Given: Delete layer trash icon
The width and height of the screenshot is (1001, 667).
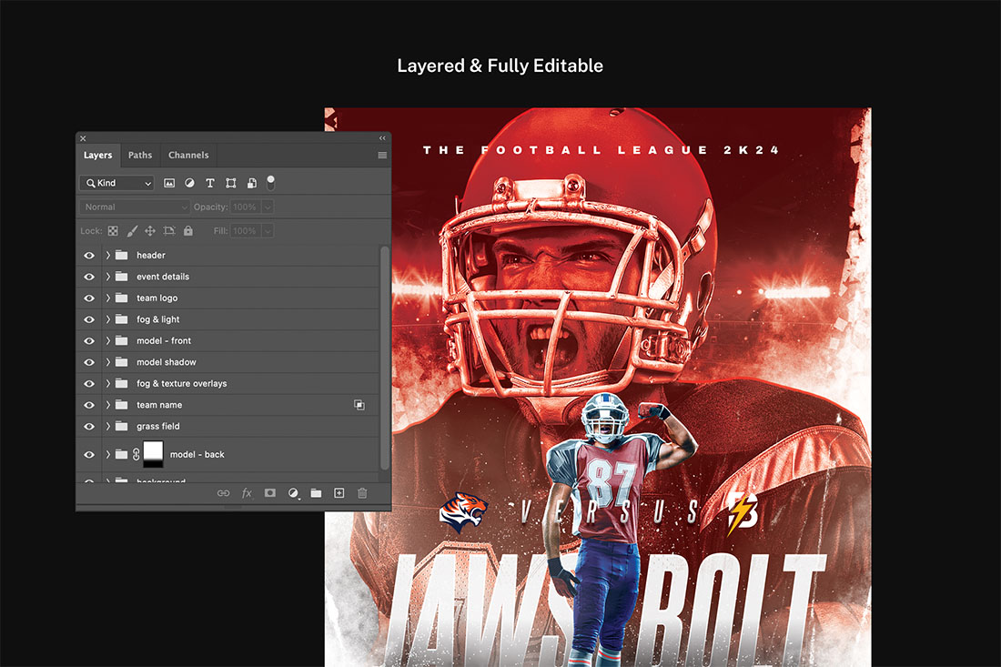Looking at the screenshot, I should click(362, 493).
